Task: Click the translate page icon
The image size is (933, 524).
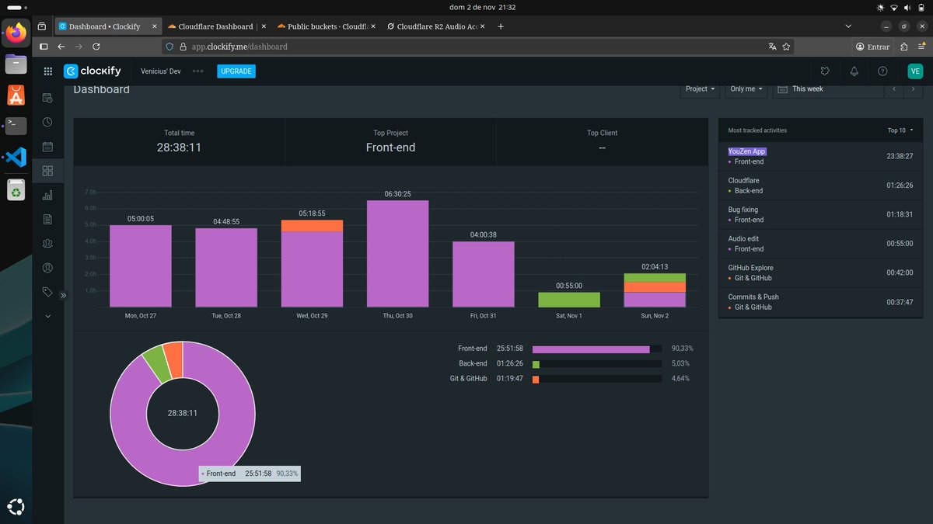Action: pos(772,47)
